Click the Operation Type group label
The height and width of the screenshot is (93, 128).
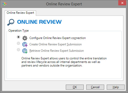18,31
